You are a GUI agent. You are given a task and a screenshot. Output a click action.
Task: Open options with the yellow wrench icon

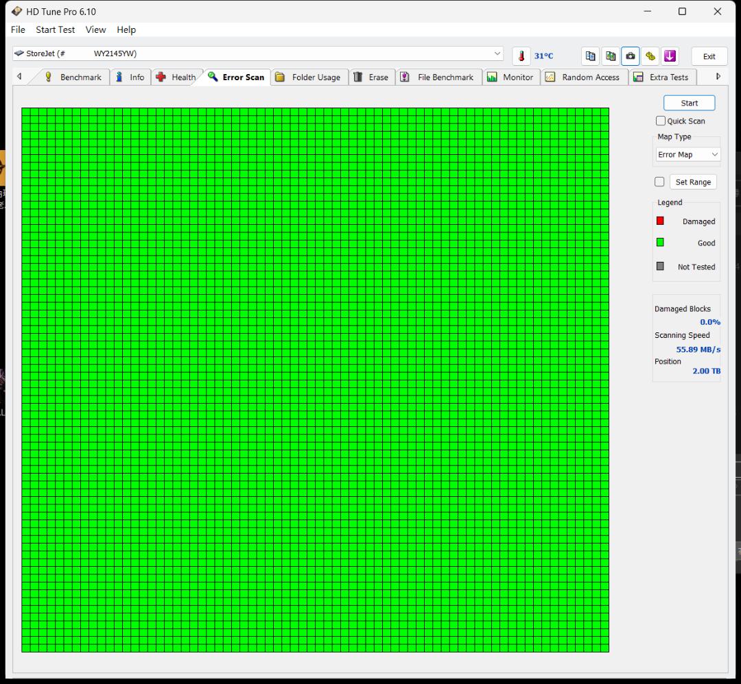[x=650, y=56]
